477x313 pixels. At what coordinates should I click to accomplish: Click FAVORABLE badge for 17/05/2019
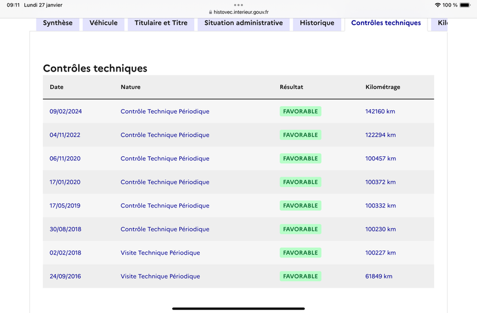[x=301, y=206]
